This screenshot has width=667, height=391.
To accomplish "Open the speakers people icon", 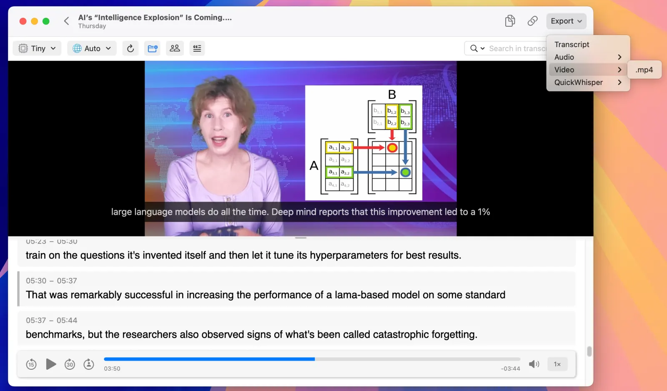I will click(175, 48).
